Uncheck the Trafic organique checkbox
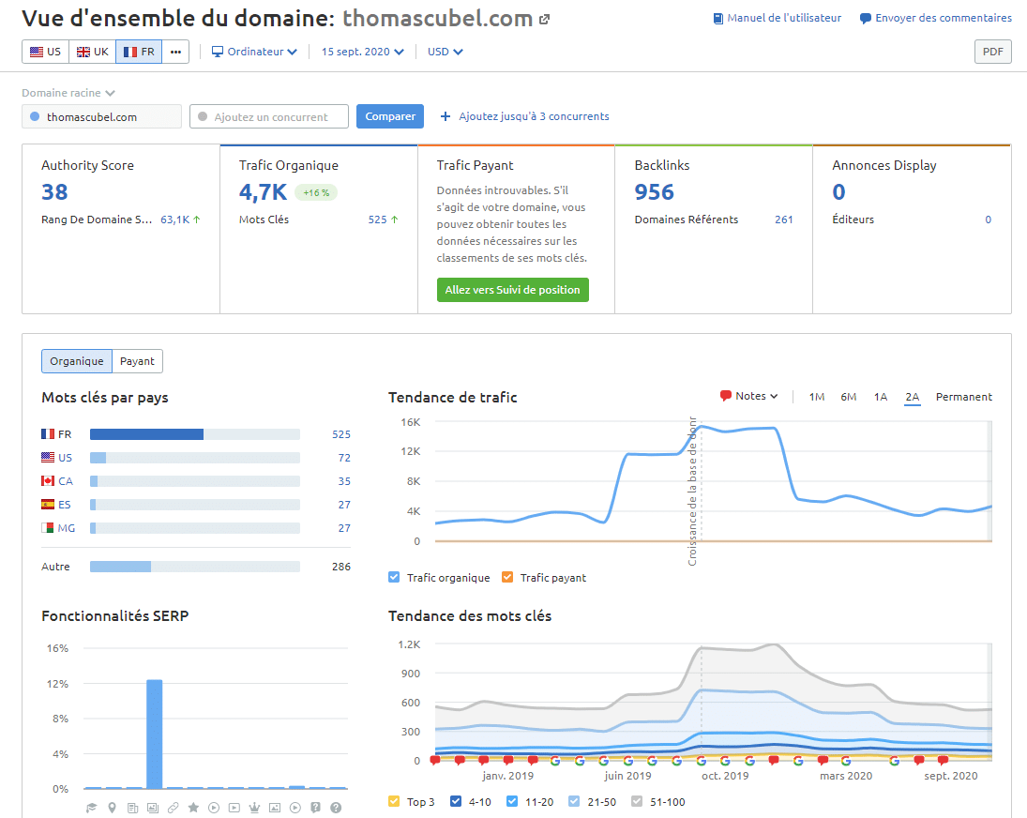The width and height of the screenshot is (1027, 818). click(394, 577)
